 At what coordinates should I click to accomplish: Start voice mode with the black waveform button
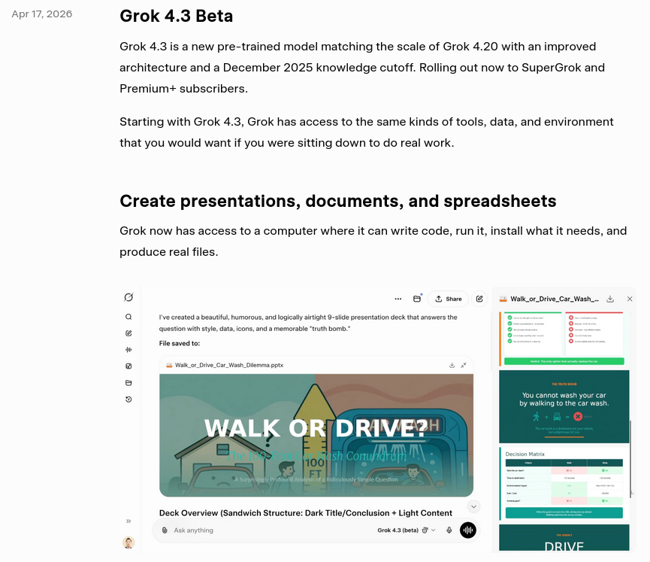click(468, 530)
